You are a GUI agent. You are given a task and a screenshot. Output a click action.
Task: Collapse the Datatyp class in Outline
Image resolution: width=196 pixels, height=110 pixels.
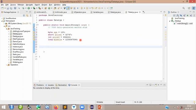tap(170, 21)
